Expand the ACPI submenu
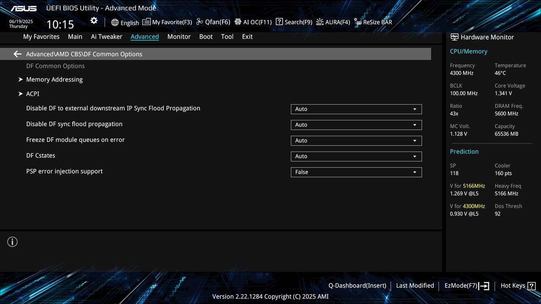The image size is (541, 304). point(32,94)
